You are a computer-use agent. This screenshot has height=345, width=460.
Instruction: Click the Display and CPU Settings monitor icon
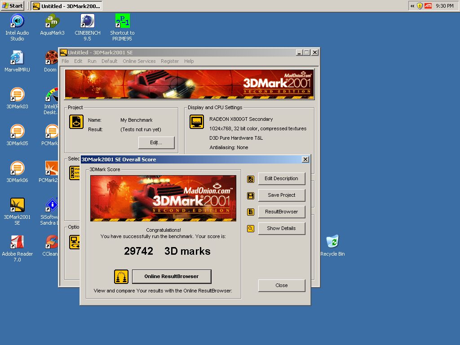pos(197,122)
